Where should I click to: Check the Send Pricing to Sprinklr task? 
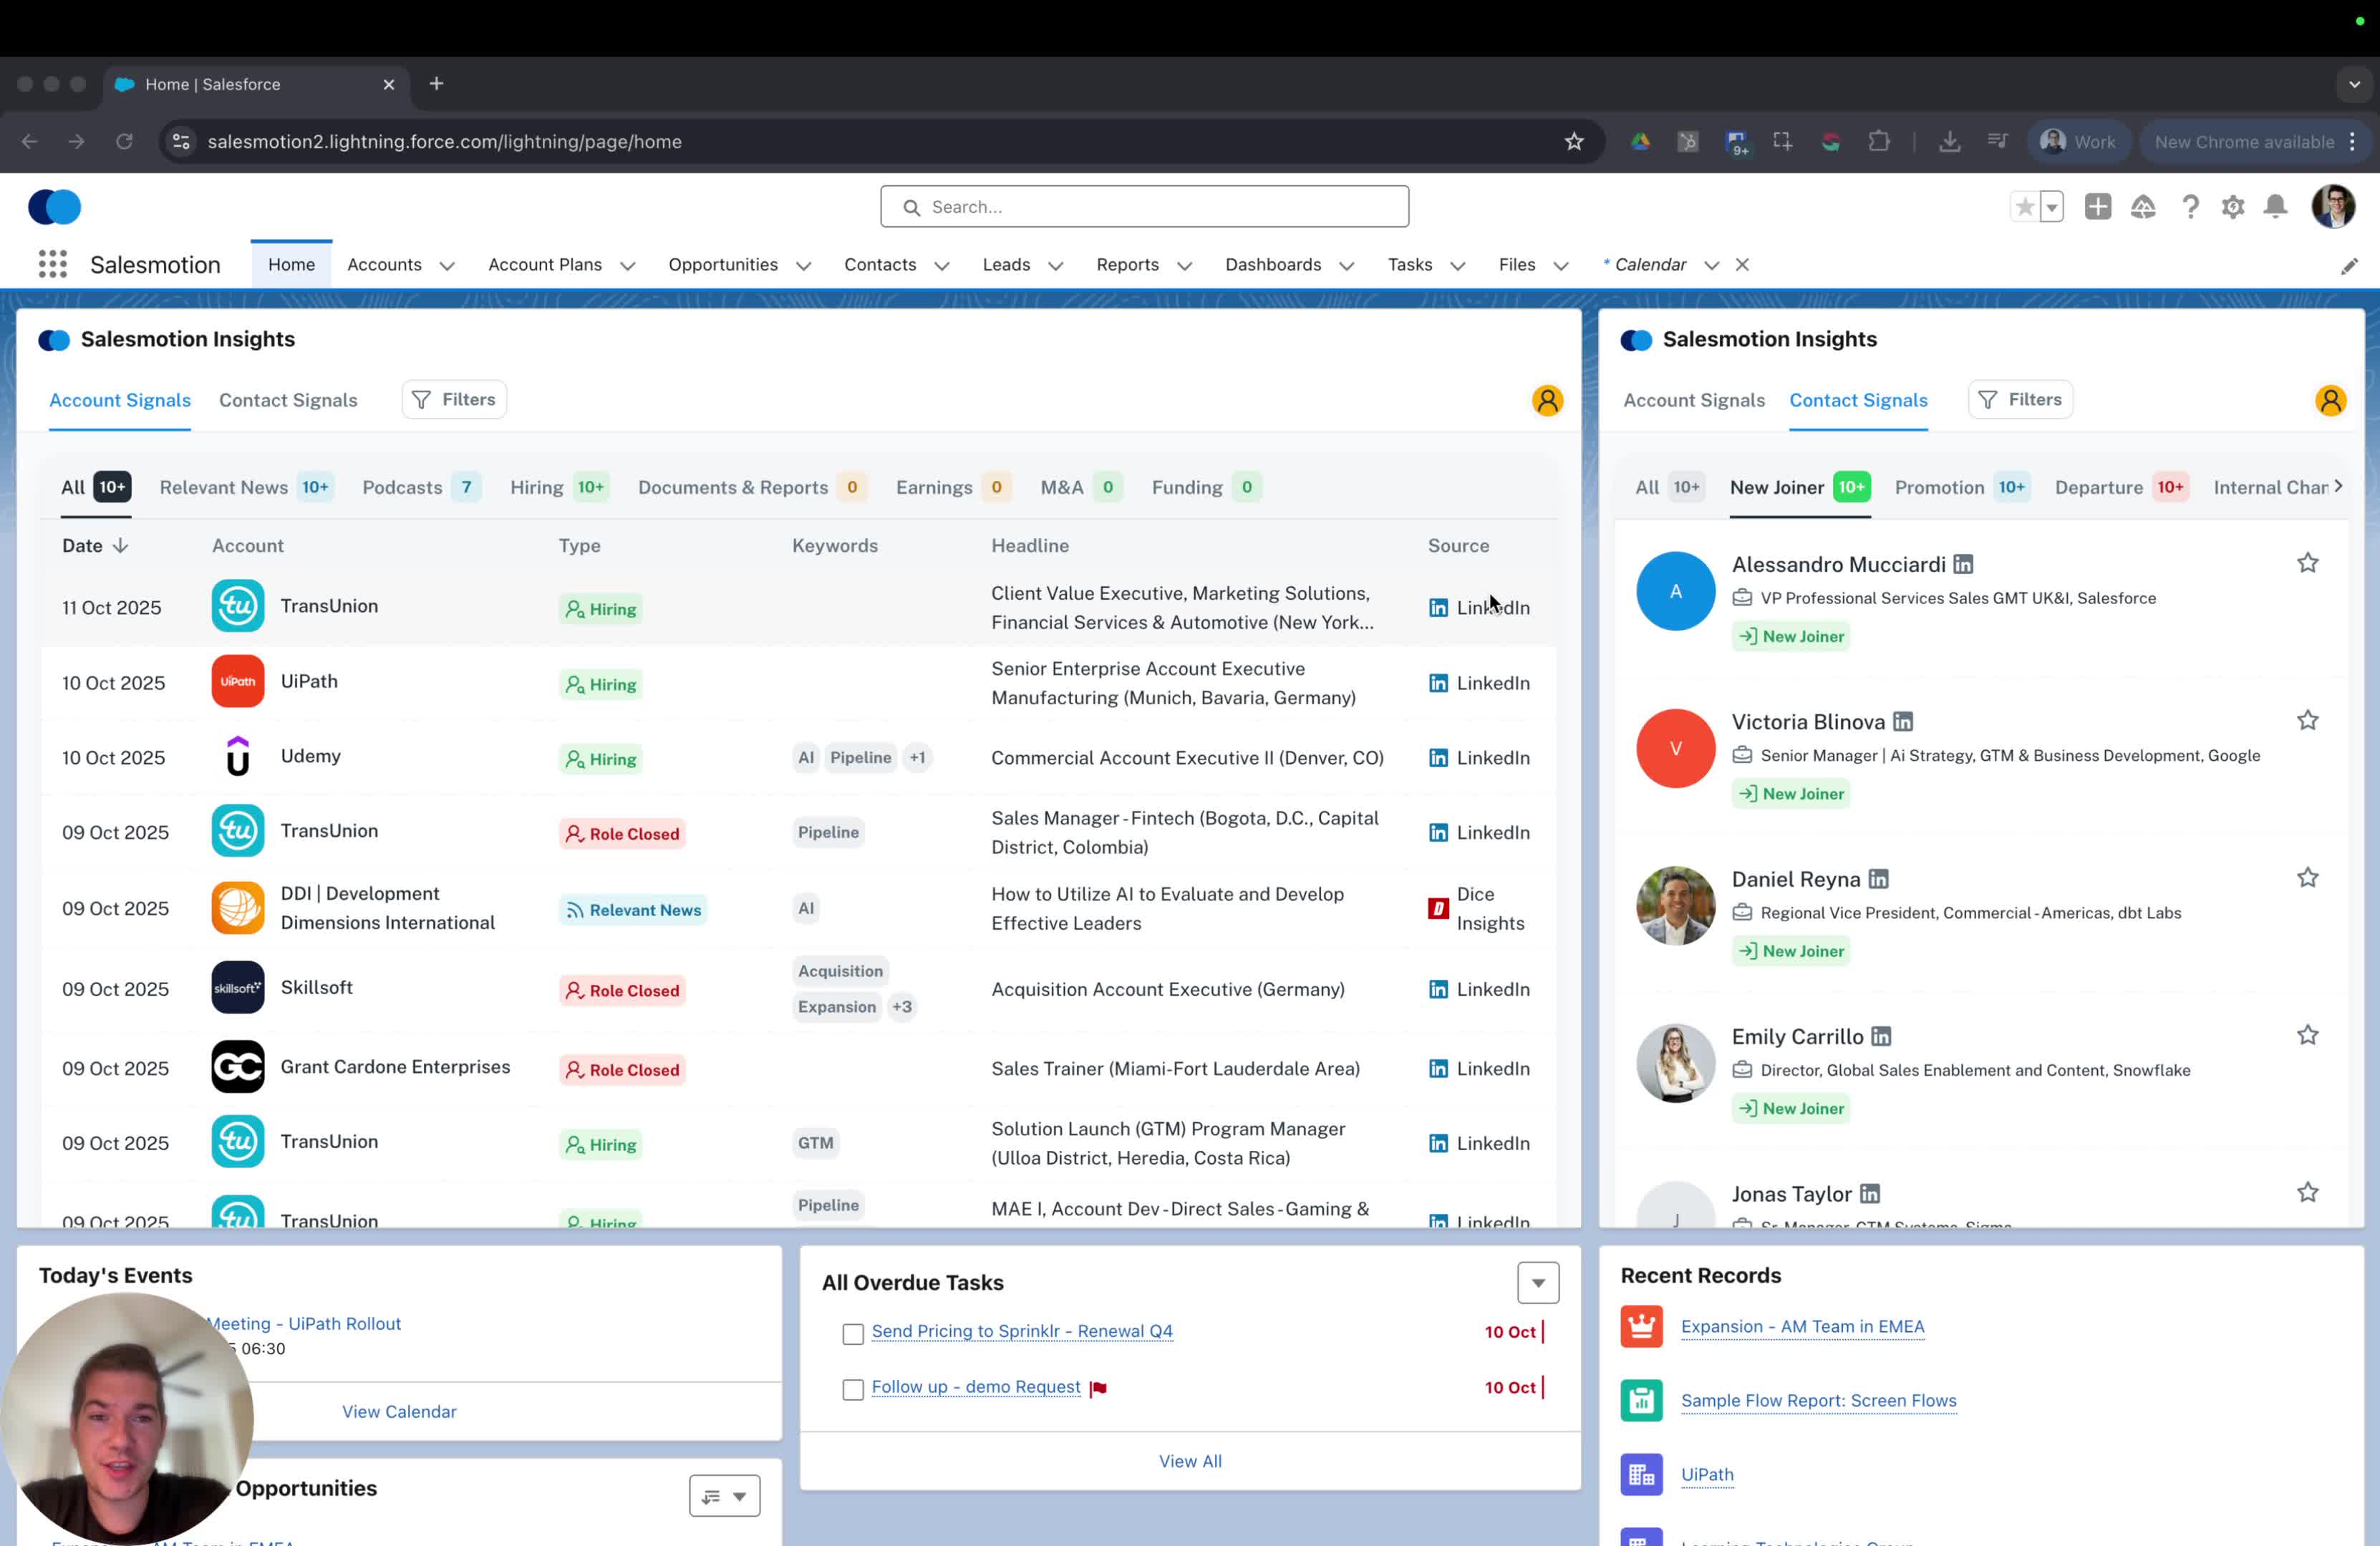point(853,1334)
